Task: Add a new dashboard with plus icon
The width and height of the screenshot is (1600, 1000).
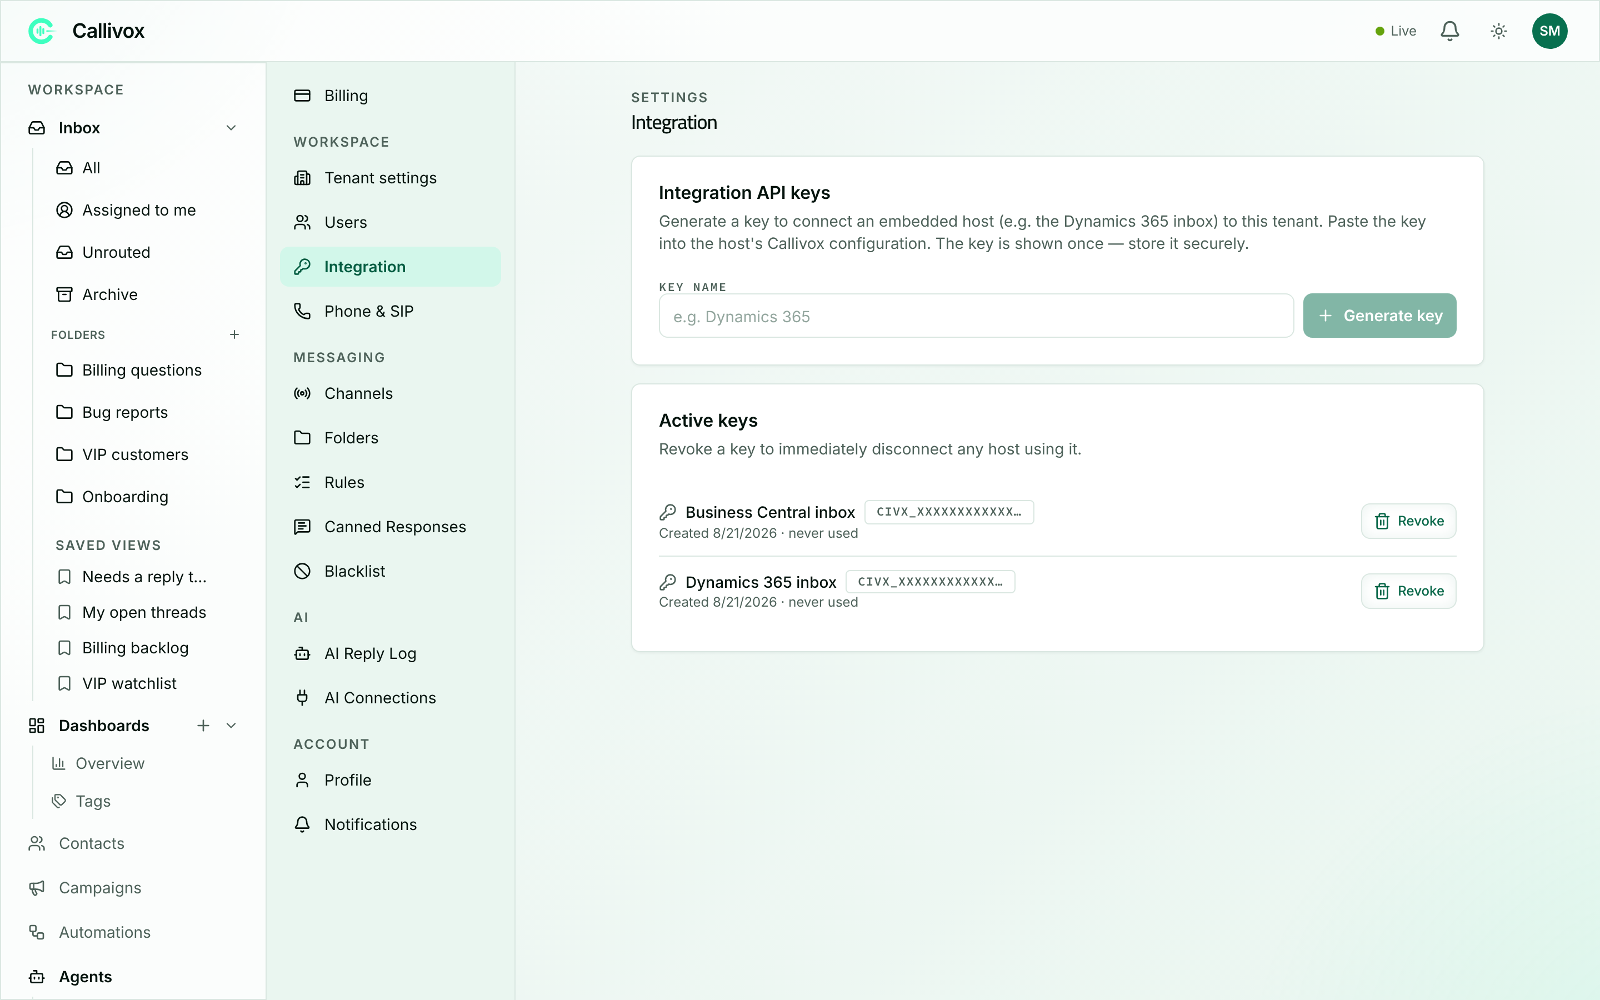Action: pos(203,726)
